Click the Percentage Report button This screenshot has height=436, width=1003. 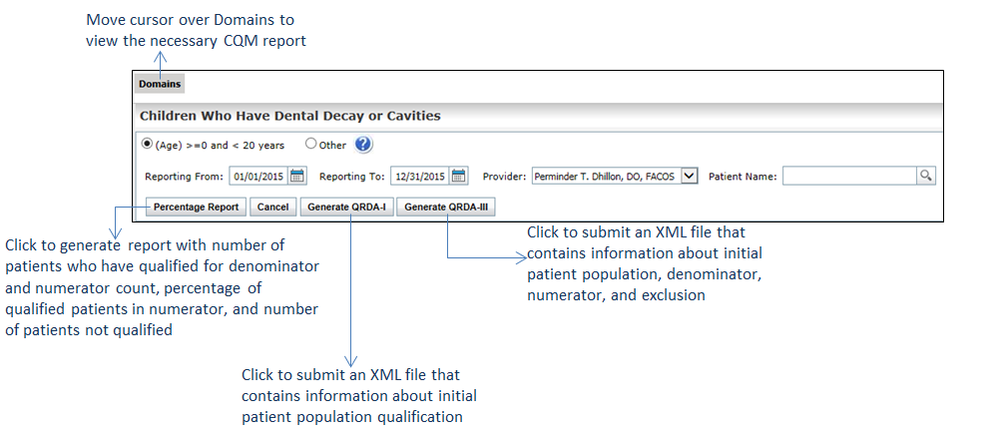click(x=196, y=208)
